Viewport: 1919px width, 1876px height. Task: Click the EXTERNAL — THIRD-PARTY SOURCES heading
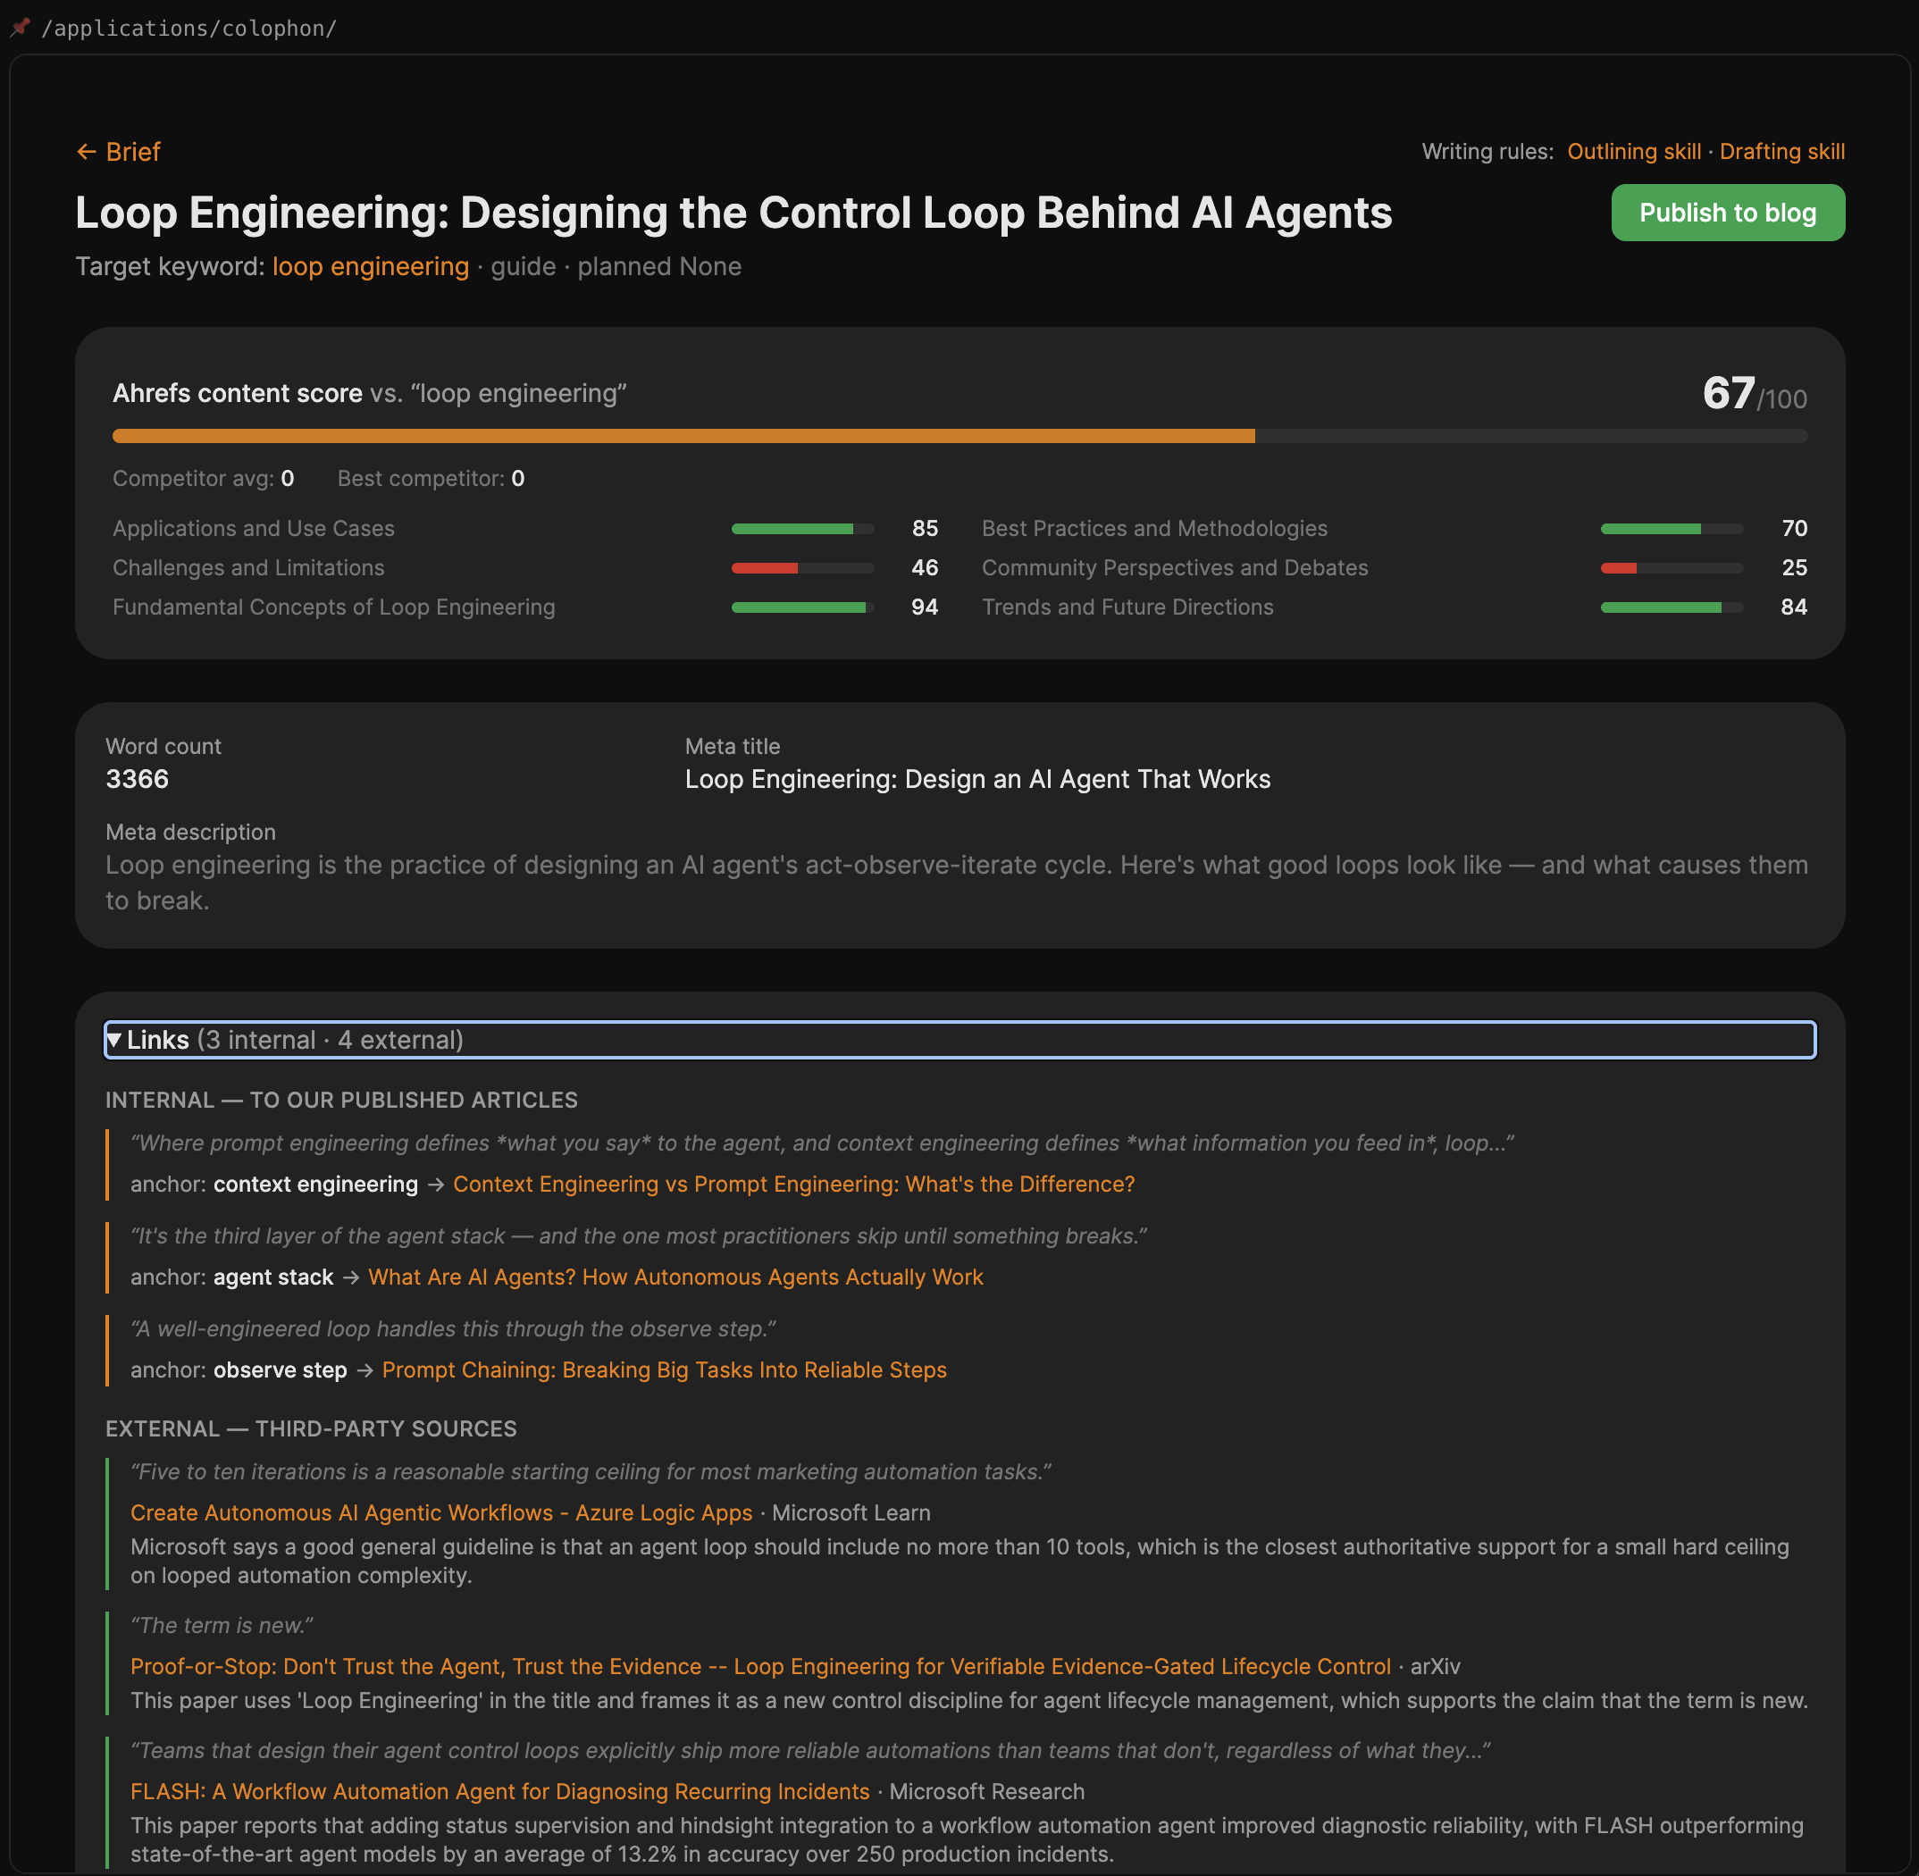point(311,1428)
